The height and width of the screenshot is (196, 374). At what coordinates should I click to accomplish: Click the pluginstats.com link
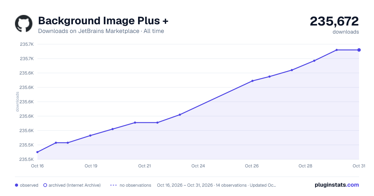[337, 185]
